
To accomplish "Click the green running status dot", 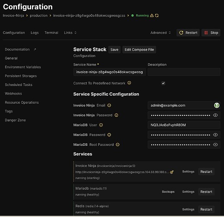I will (x=132, y=16).
